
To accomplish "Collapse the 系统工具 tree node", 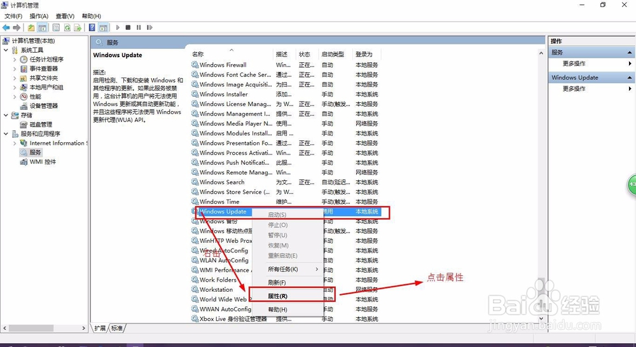I will [x=6, y=50].
